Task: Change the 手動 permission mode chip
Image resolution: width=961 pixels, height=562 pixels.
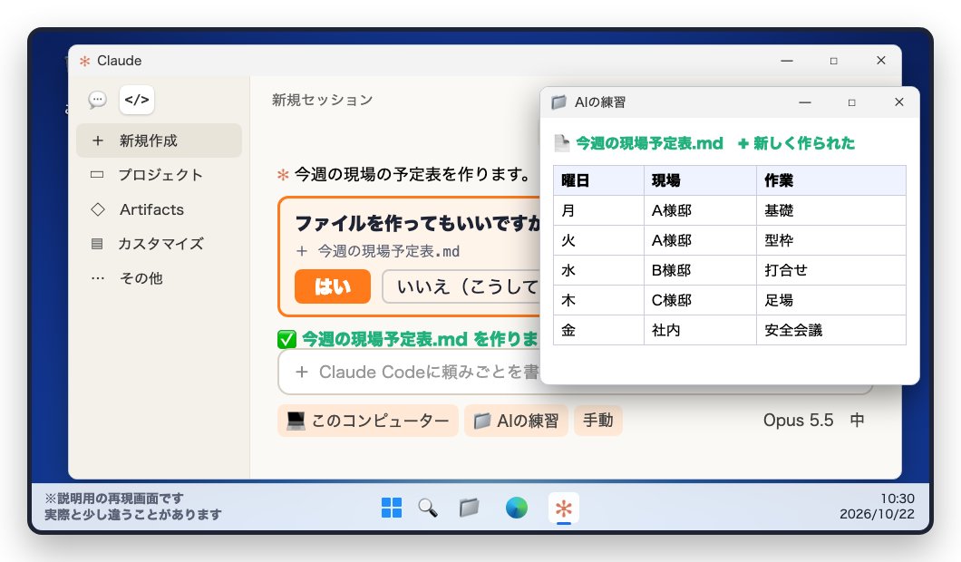Action: (597, 421)
